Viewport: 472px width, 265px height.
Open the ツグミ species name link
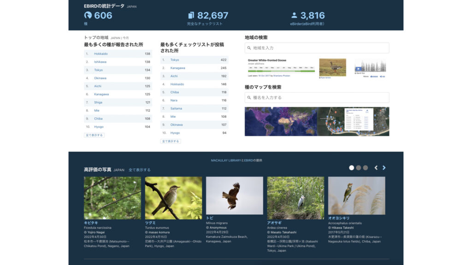coord(150,223)
